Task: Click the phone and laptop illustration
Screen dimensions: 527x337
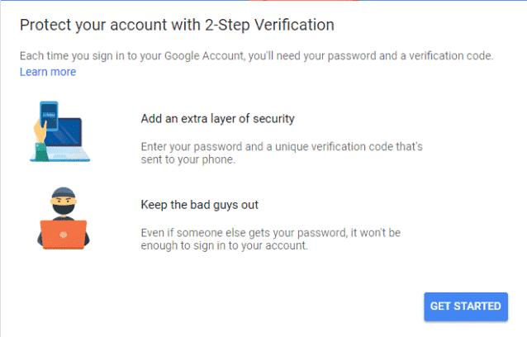Action: (x=64, y=133)
